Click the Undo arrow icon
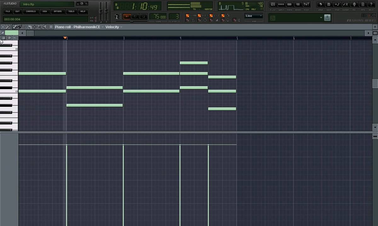378x226 pixels. coord(320,4)
